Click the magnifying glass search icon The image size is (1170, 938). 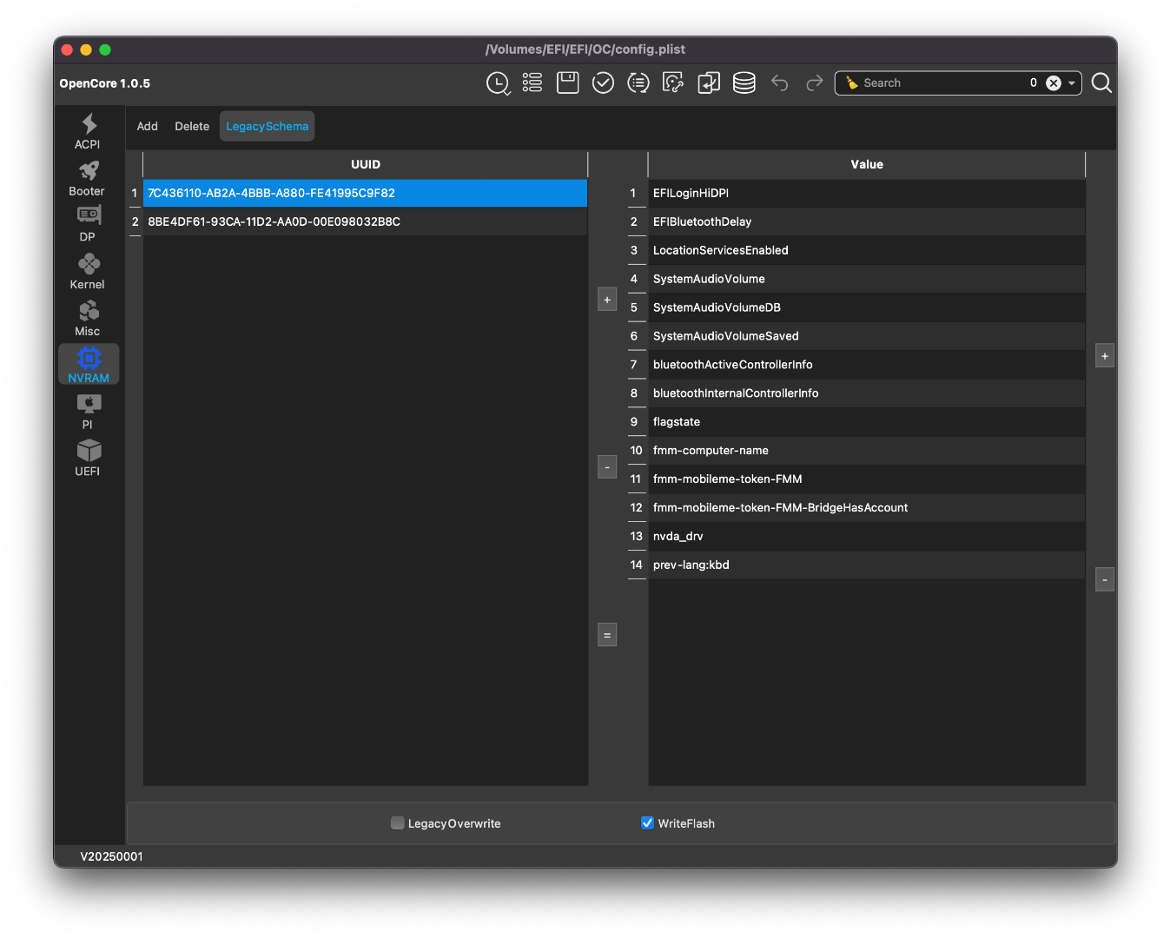[1101, 83]
